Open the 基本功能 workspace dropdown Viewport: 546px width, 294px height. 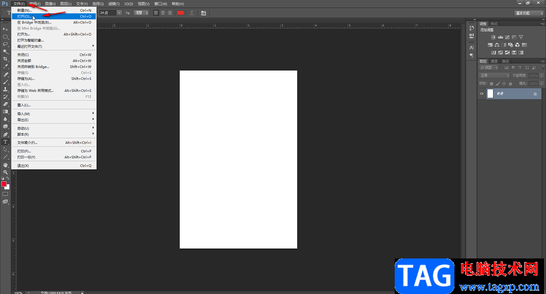tap(529, 13)
